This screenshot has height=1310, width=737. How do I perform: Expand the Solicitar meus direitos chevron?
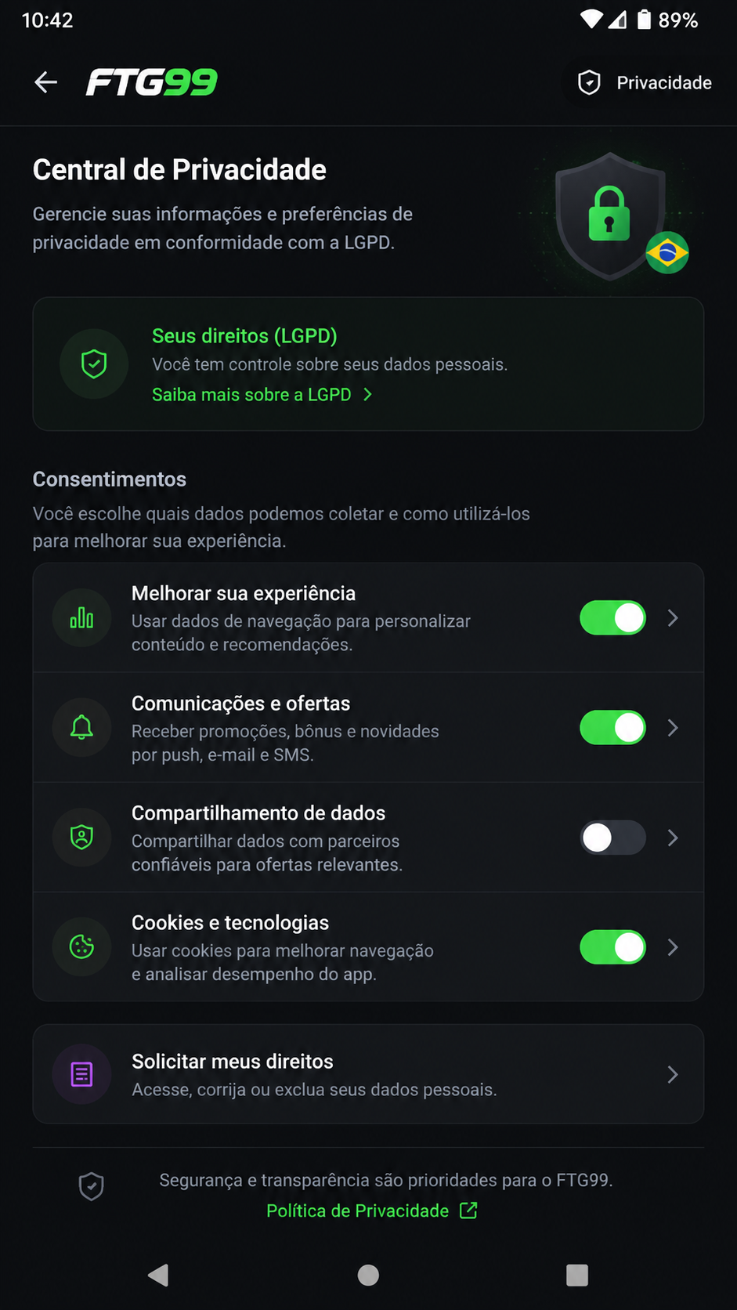tap(673, 1074)
